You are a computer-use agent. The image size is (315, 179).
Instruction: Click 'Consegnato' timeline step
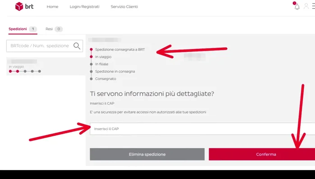point(105,79)
